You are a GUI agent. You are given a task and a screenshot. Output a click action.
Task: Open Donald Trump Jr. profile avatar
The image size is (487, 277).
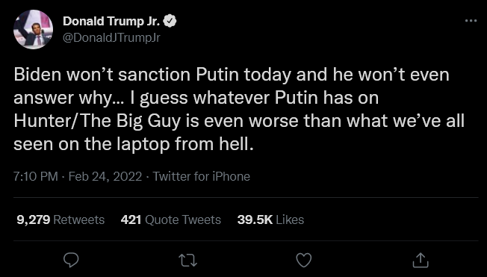coord(33,30)
